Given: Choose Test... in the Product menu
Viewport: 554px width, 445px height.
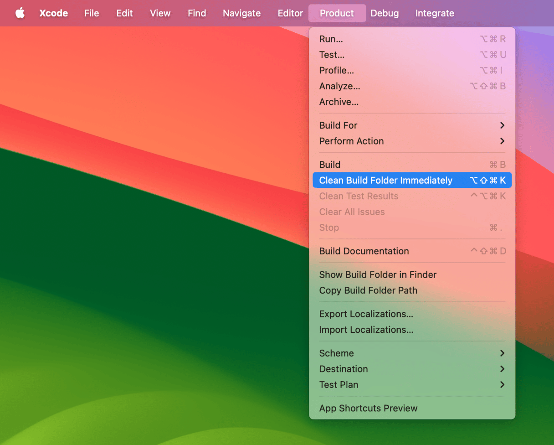Looking at the screenshot, I should pos(332,55).
